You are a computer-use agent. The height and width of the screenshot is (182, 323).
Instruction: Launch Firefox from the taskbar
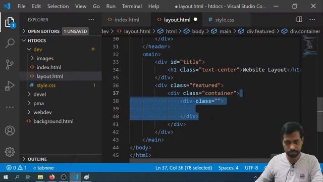52,177
